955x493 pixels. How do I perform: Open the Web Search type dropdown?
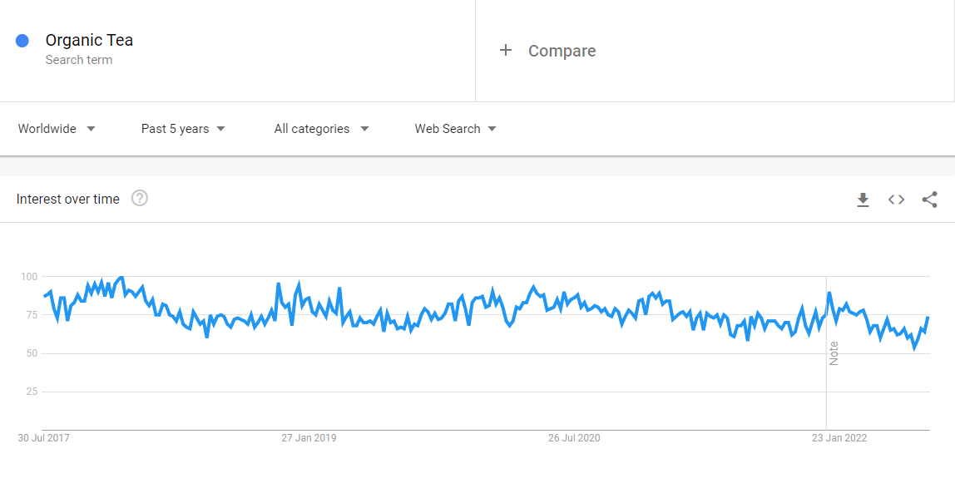coord(456,129)
